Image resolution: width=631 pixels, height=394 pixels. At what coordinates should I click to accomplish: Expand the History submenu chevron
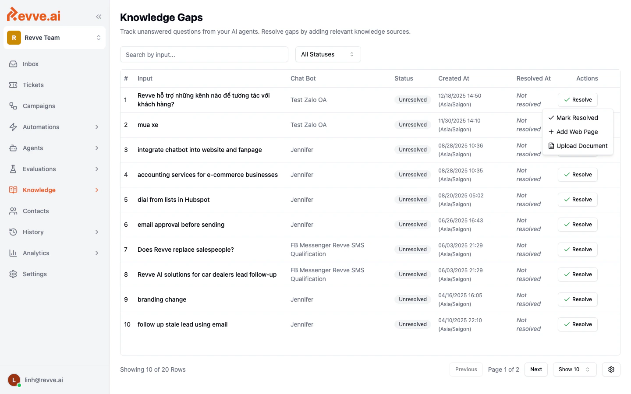click(x=97, y=232)
